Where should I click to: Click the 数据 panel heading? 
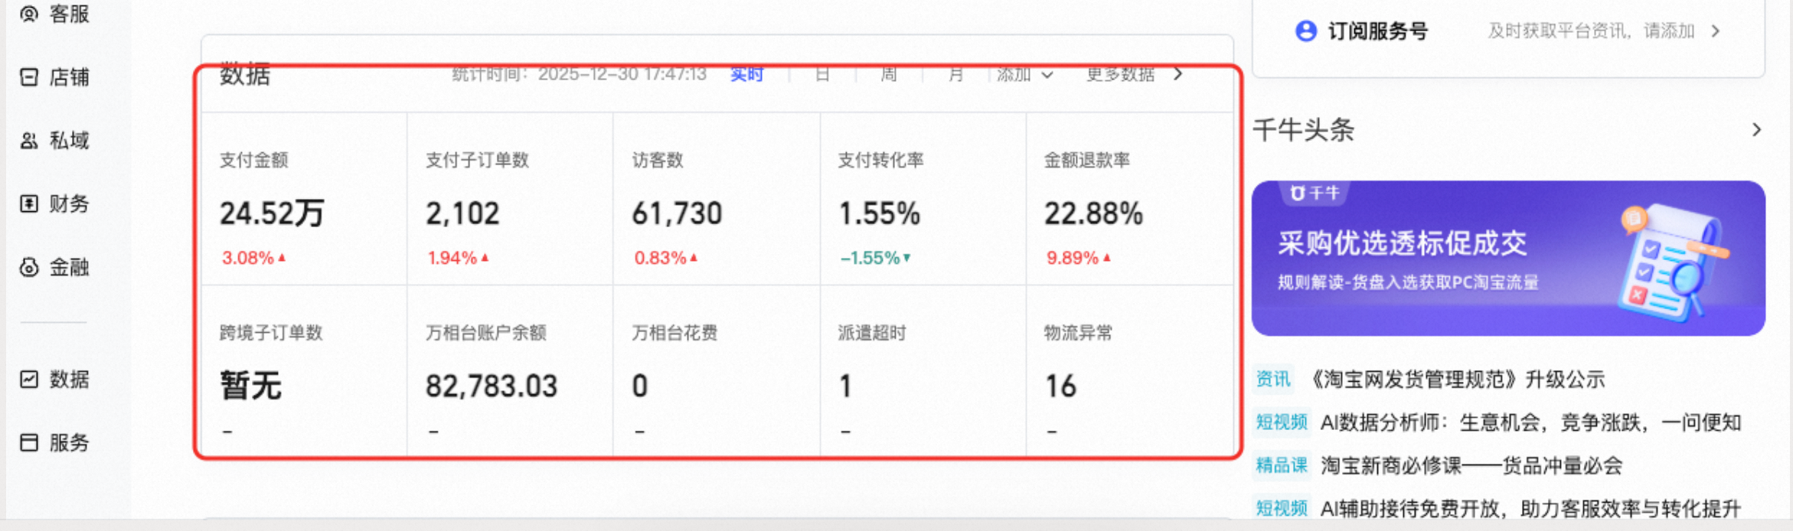pyautogui.click(x=245, y=75)
